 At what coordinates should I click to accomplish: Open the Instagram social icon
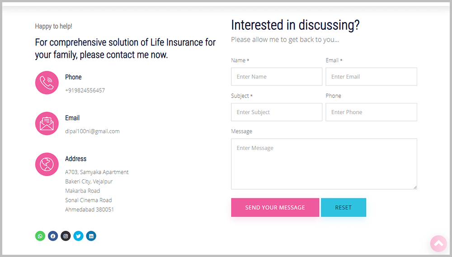66,236
